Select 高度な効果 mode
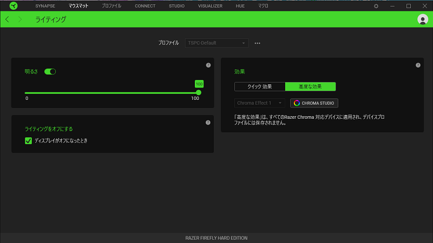This screenshot has height=243, width=433. click(x=310, y=86)
